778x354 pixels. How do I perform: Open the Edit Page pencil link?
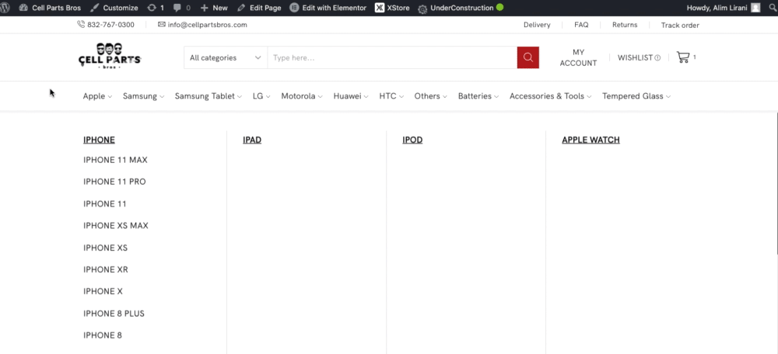click(x=259, y=8)
